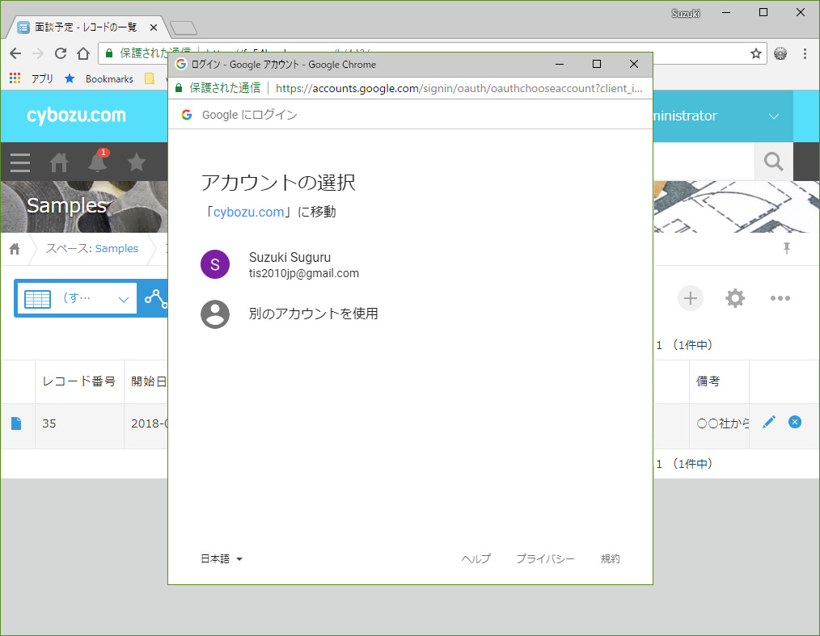Open the three-dots options menu
Screen dimensions: 820x636
[x=780, y=298]
